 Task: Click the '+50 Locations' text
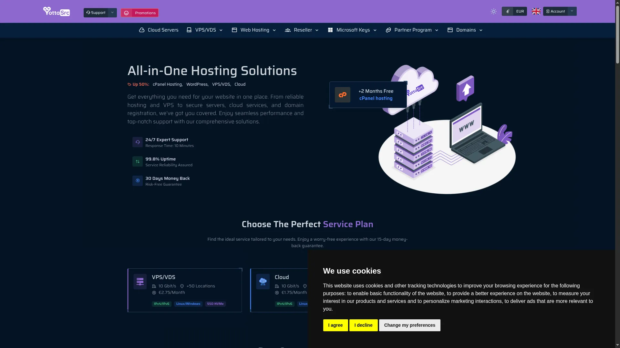[x=201, y=286]
